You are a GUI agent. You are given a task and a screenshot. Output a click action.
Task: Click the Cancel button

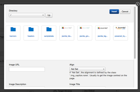pos(125,11)
